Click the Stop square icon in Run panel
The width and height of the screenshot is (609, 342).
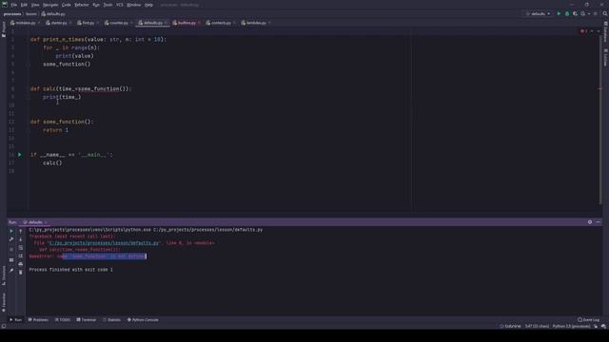point(11,250)
